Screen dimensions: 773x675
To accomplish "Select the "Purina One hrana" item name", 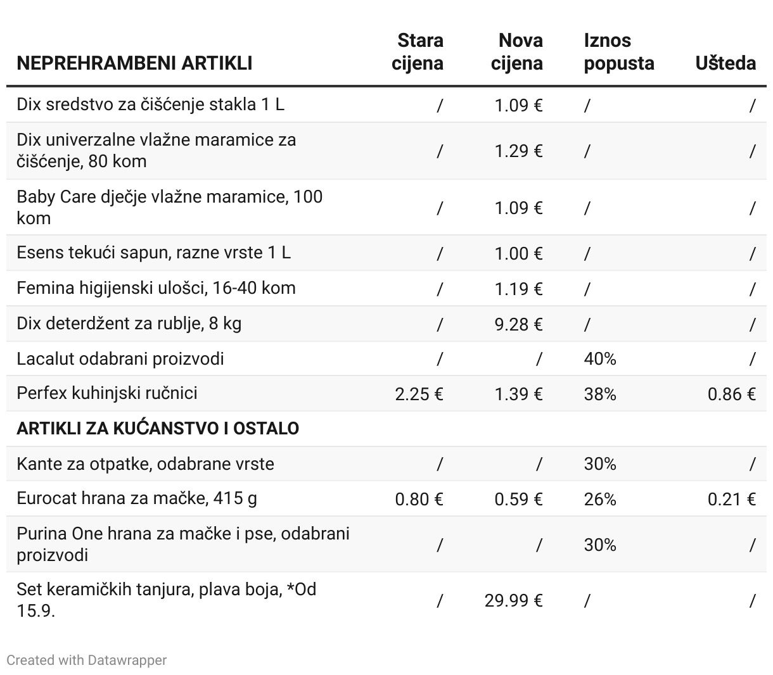I will 183,544.
